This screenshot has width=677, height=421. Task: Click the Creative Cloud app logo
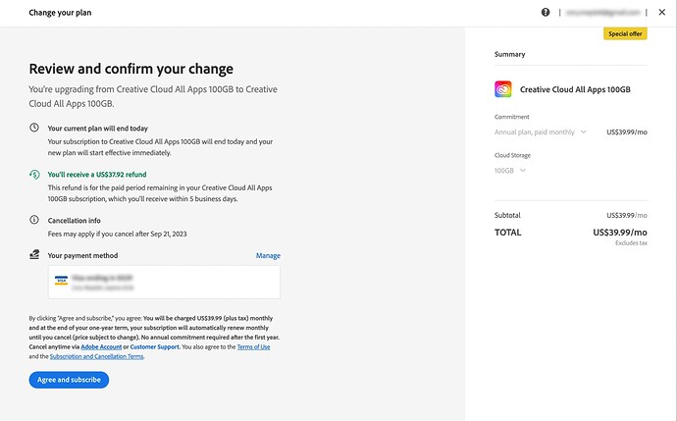[x=503, y=89]
